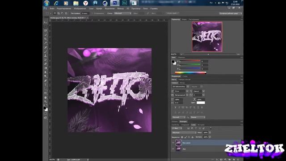Click the Character panel text color swatch
This screenshot has height=161, width=286.
tap(201, 103)
